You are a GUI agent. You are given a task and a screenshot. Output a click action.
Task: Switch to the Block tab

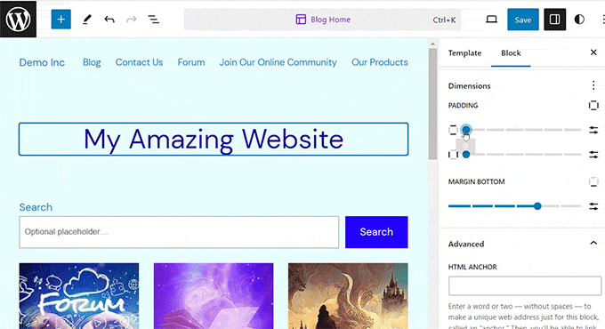[x=511, y=52]
